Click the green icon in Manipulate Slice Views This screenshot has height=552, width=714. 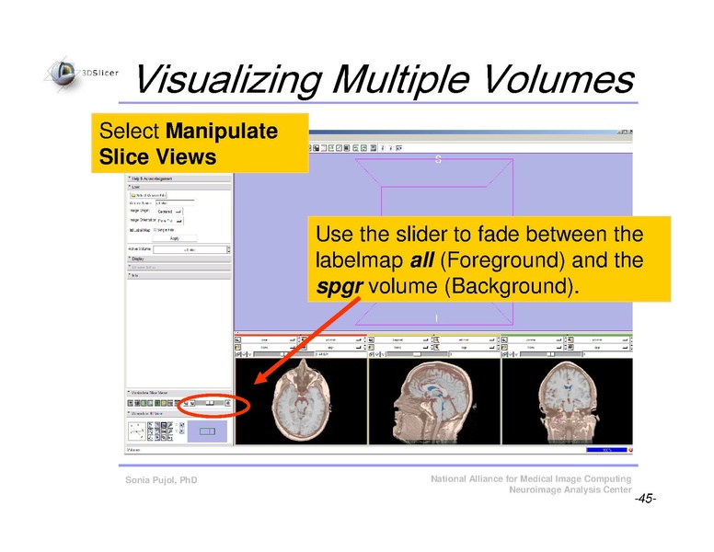pos(157,403)
